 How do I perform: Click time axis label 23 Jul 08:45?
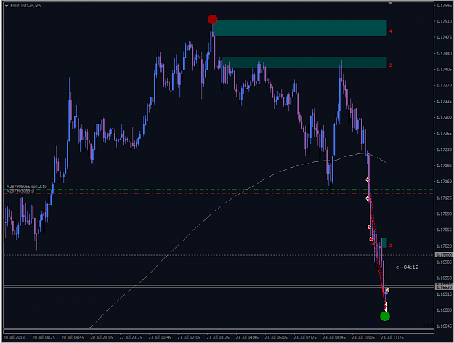coord(334,337)
